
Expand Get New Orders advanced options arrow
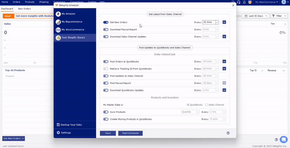coord(224,22)
